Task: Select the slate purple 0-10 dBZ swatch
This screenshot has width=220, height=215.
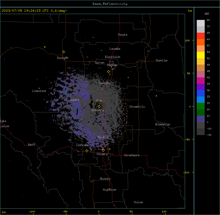Action: pos(201,119)
